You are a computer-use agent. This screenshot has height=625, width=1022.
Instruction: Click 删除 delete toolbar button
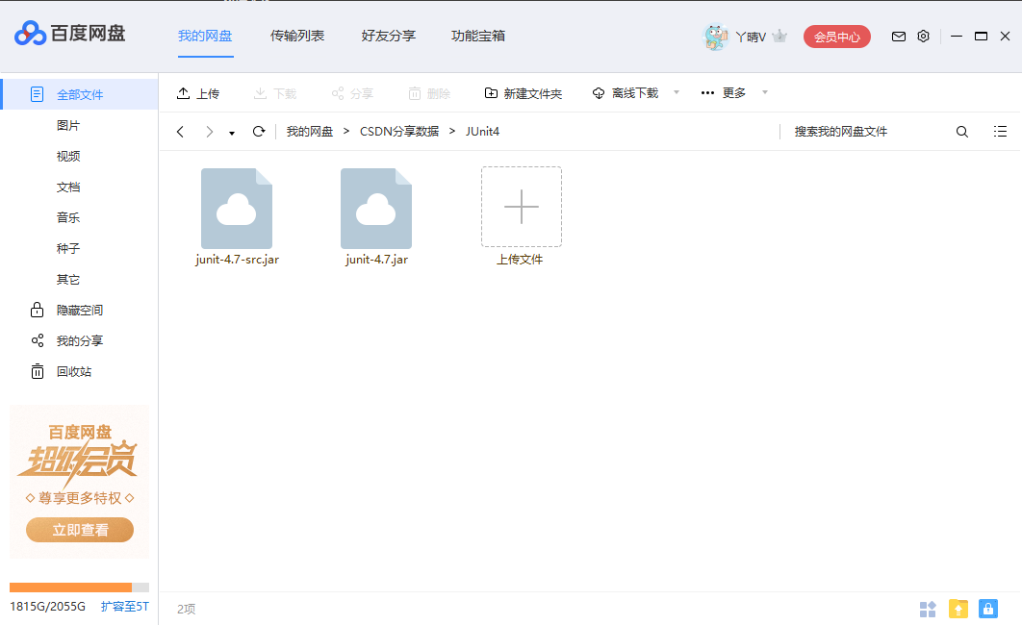[x=429, y=94]
